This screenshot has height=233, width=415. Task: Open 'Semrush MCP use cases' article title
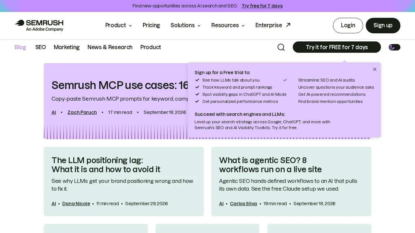click(x=120, y=85)
